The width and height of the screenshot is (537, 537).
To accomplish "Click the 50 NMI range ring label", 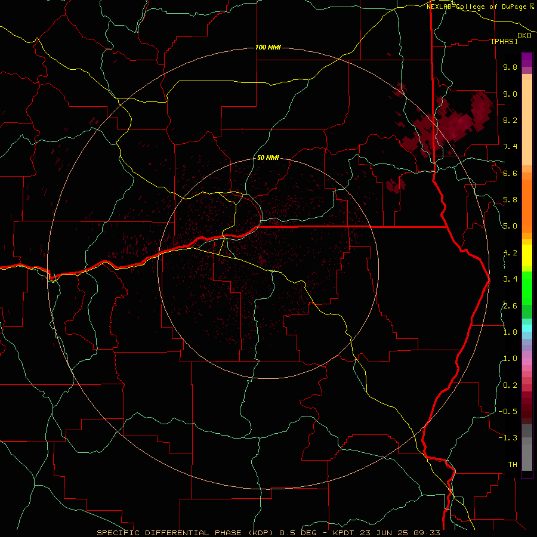I will (268, 158).
